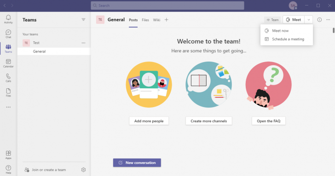Screen dimensions: 335x176
Task: Open channel more options ellipsis
Action: point(328,20)
